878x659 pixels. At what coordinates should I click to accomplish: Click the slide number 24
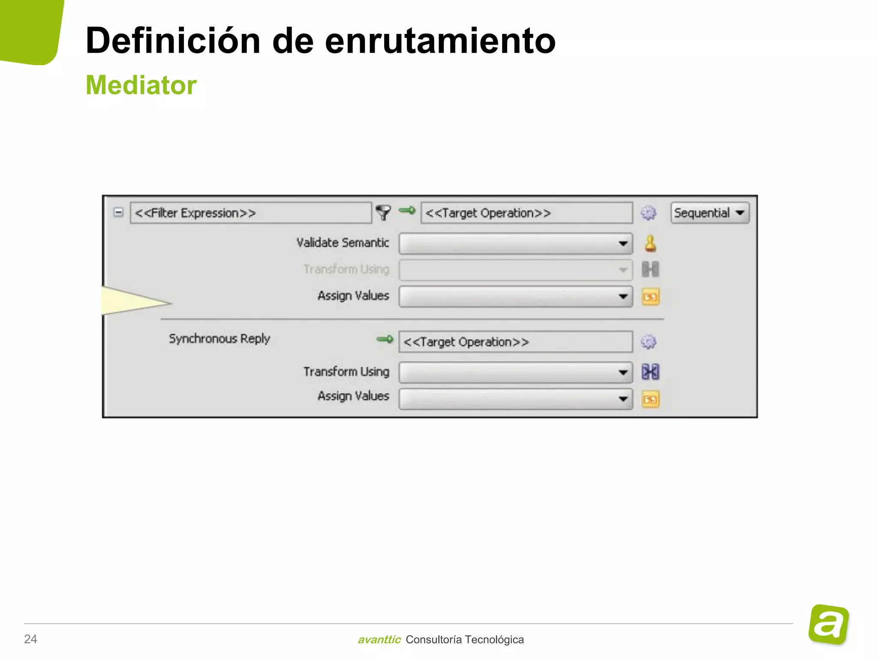pos(30,639)
